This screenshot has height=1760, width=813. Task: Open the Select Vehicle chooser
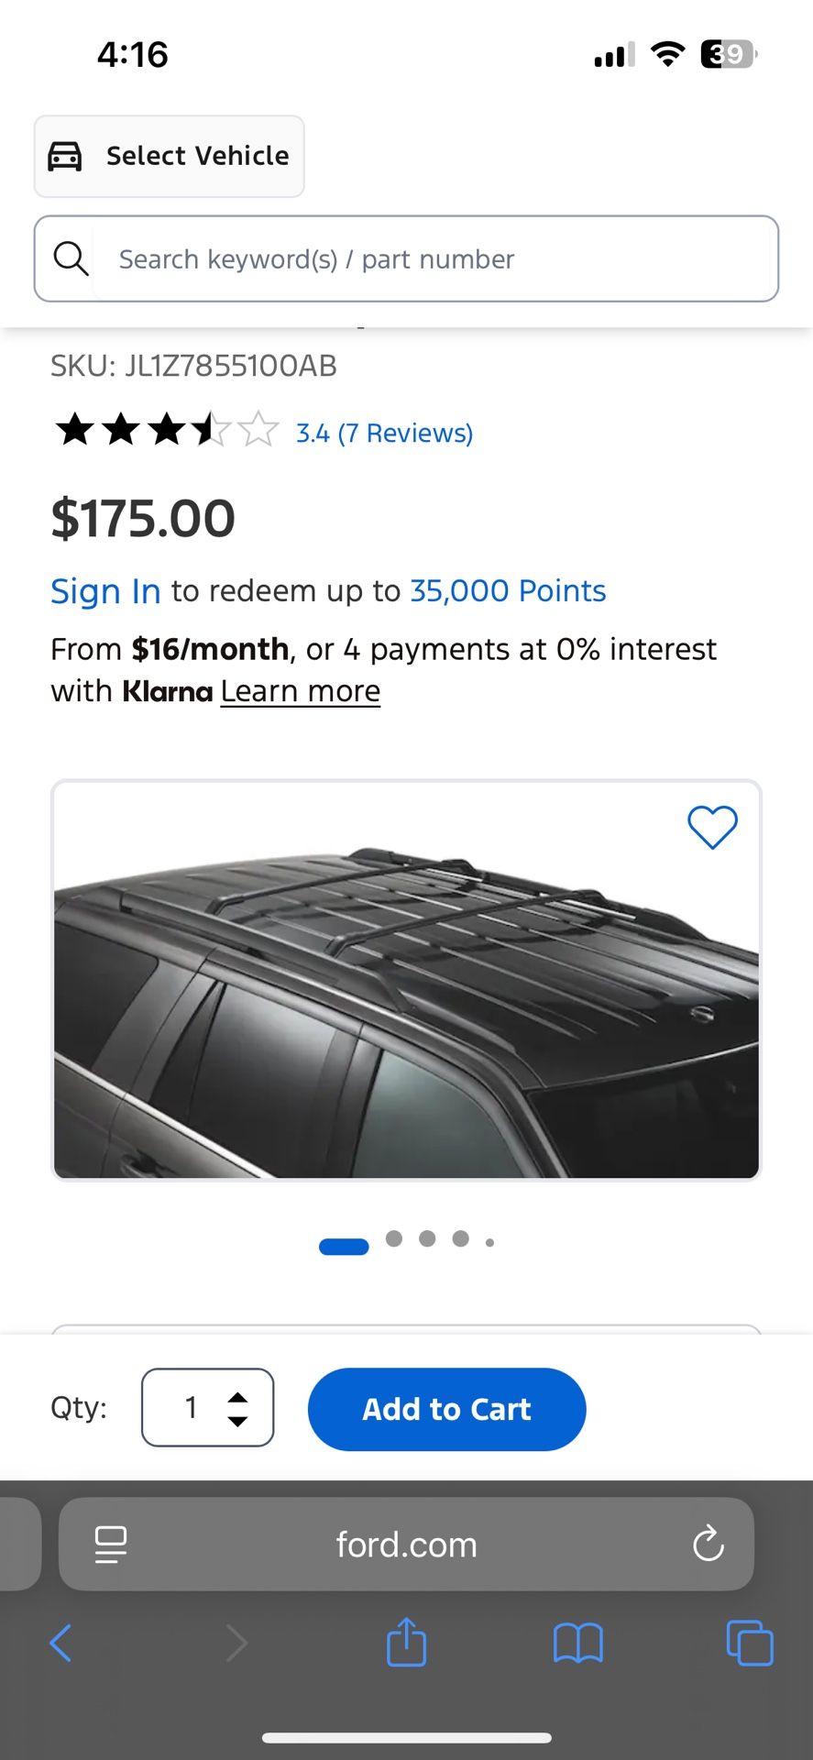point(170,157)
